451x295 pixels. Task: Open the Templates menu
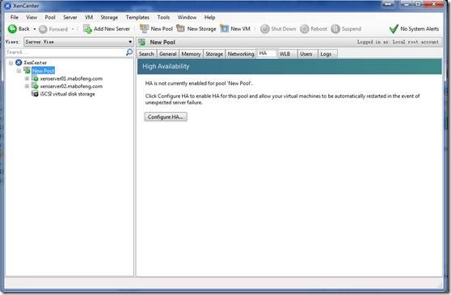tap(137, 17)
